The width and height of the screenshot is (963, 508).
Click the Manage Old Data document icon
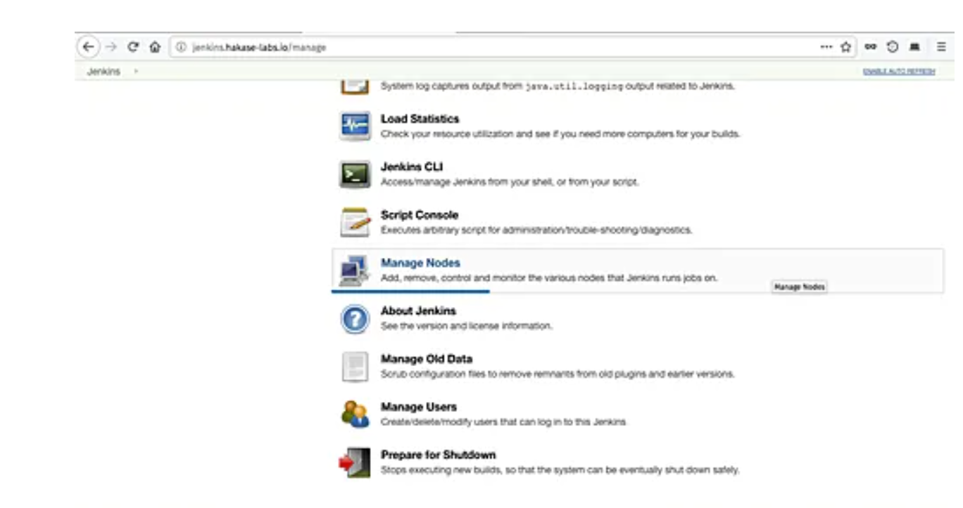[x=355, y=366]
